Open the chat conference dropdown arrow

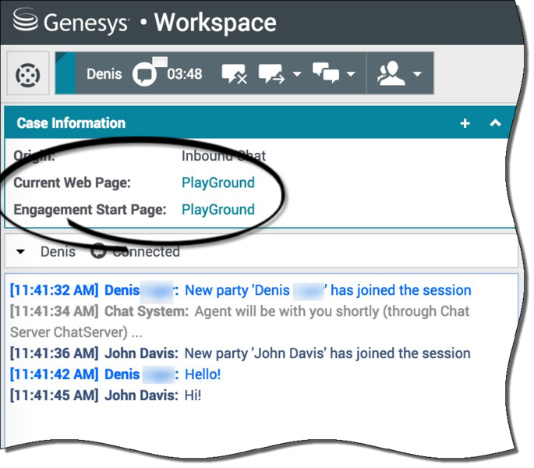(351, 73)
